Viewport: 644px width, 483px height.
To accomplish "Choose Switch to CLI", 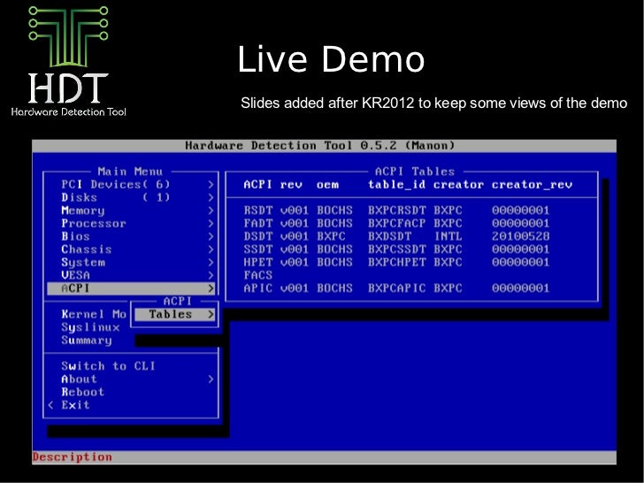I will point(109,366).
